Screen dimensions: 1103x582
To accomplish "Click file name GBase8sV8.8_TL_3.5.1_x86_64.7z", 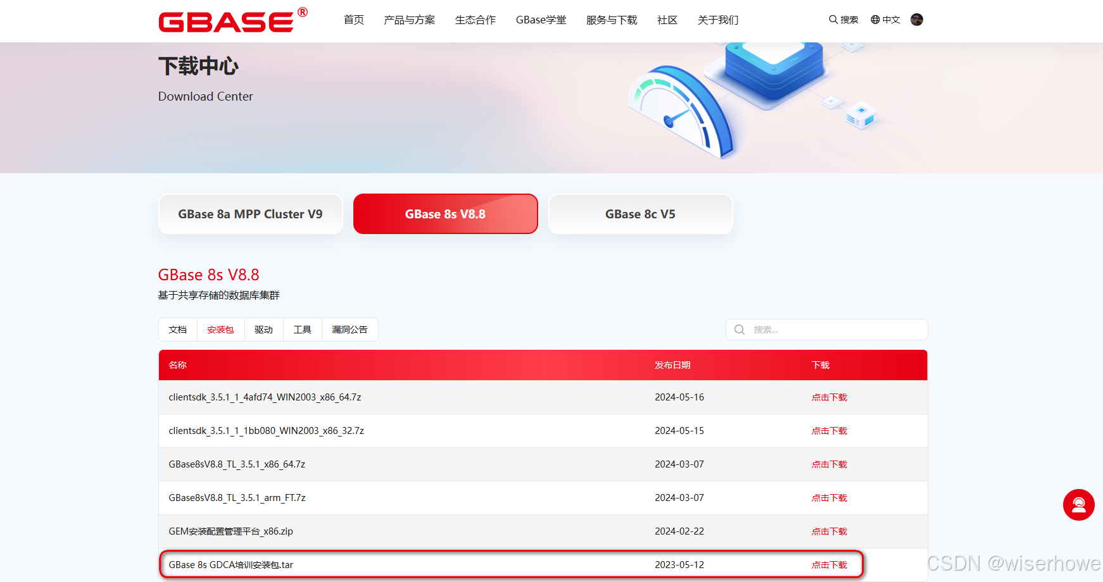I will (237, 464).
